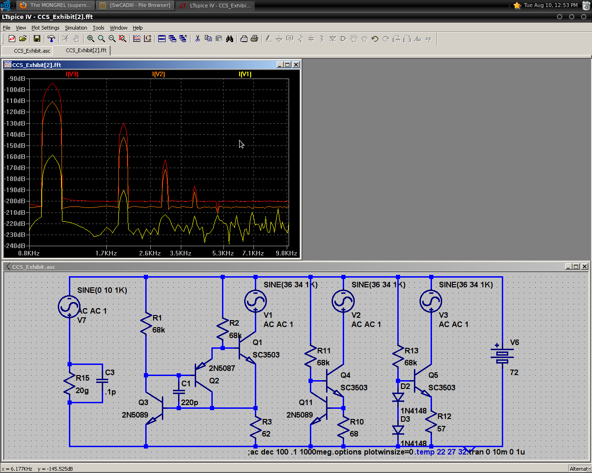Image resolution: width=592 pixels, height=473 pixels.
Task: Zoom out with the minus magnifier icon
Action: [x=112, y=39]
